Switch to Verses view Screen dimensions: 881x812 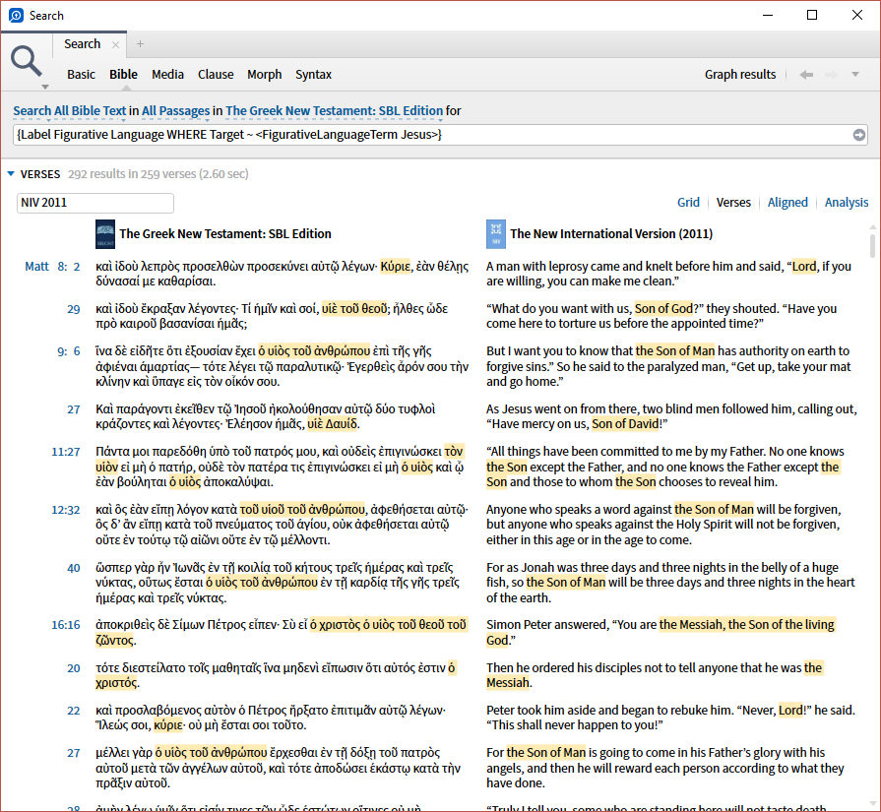point(733,203)
